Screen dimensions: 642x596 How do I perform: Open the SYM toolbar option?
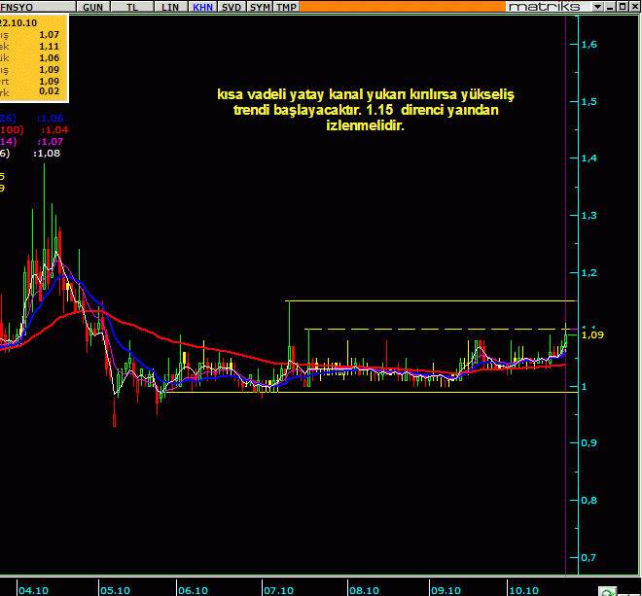[x=260, y=6]
